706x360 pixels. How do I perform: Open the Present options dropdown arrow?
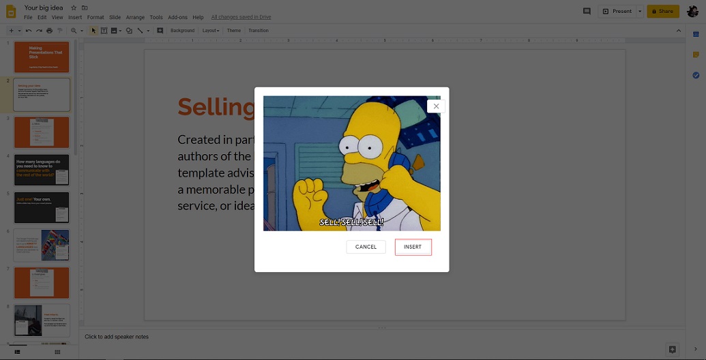pos(639,11)
